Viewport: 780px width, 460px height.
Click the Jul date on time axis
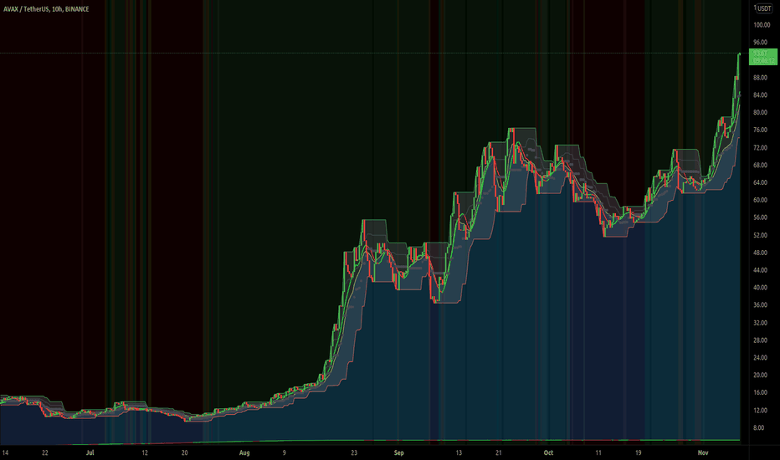tap(90, 452)
